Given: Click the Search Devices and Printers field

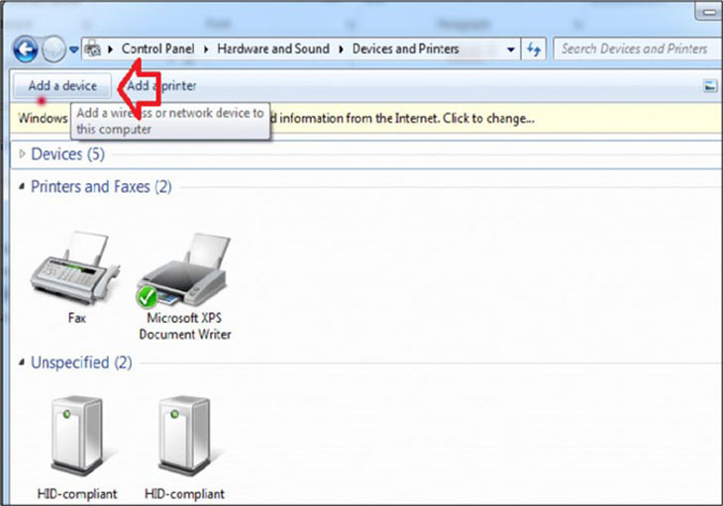Looking at the screenshot, I should coord(634,49).
